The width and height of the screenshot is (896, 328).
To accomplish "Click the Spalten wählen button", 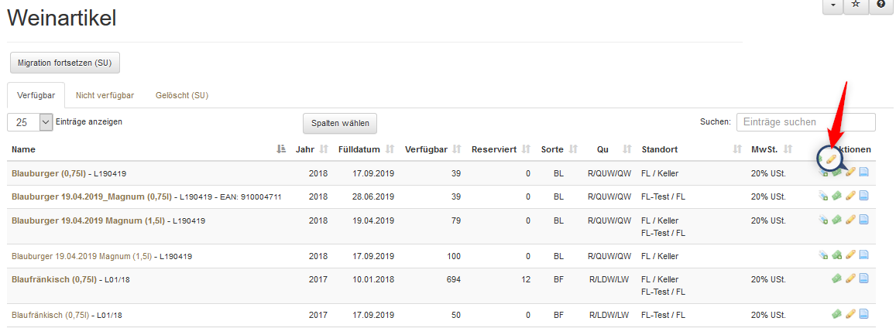I will tap(339, 123).
